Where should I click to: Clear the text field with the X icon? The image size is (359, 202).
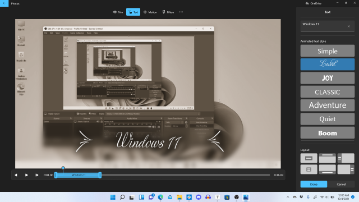pyautogui.click(x=348, y=26)
